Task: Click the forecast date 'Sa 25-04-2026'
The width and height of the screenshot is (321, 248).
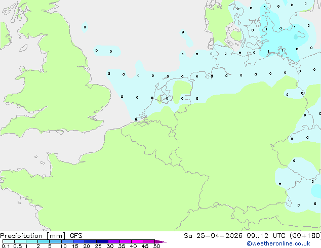Action: (213, 236)
